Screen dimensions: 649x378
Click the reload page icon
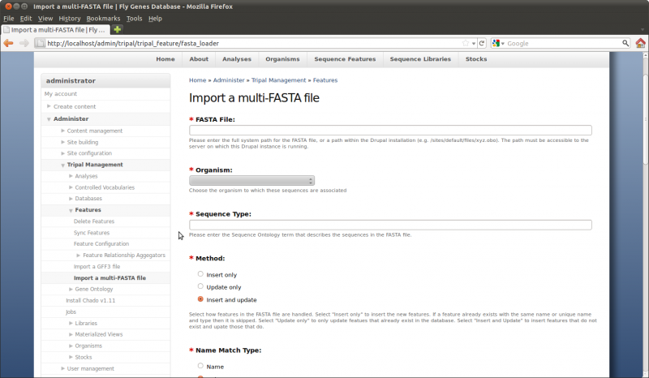(x=482, y=43)
